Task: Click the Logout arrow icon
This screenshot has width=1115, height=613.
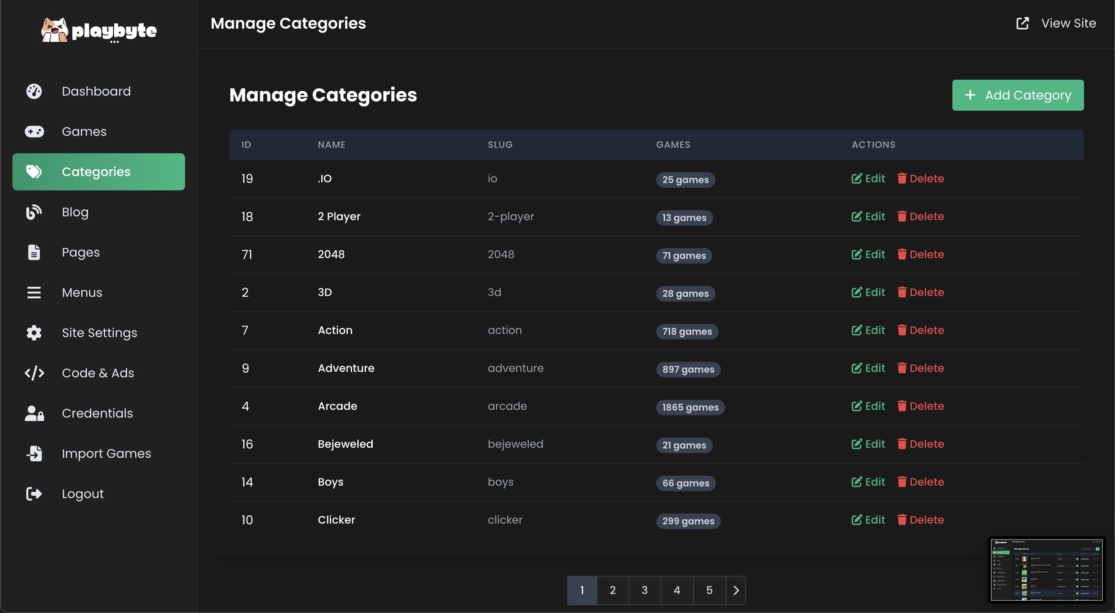Action: click(x=34, y=493)
